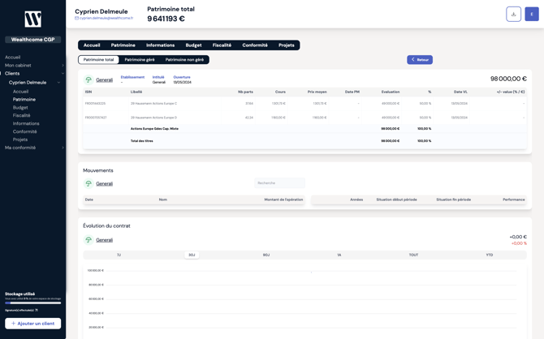
Task: Click the download icon button in header
Action: point(513,14)
